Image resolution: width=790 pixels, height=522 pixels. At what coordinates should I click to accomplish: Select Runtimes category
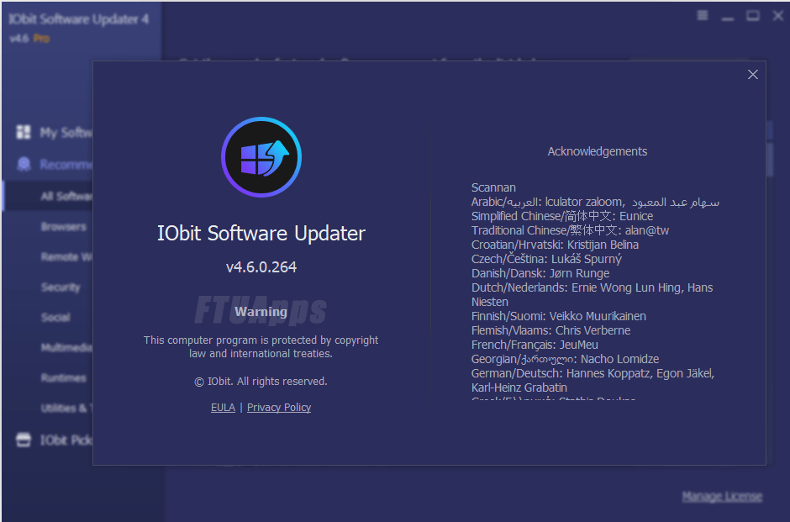pyautogui.click(x=64, y=378)
